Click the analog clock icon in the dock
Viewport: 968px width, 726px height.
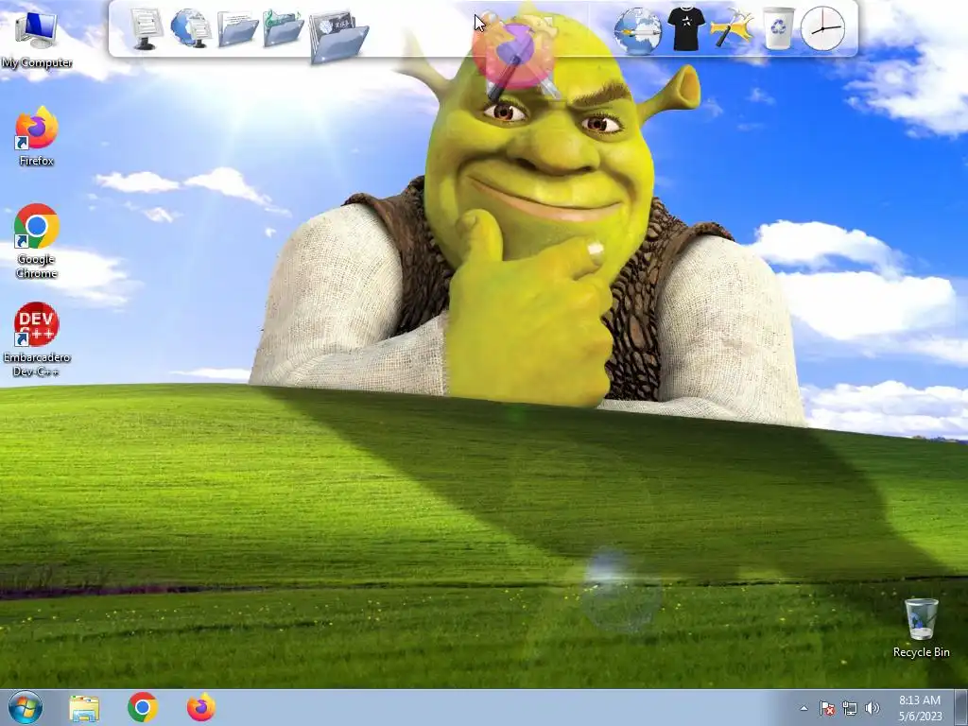(823, 29)
